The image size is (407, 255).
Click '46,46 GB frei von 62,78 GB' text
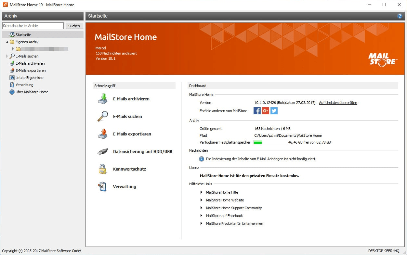pos(309,142)
